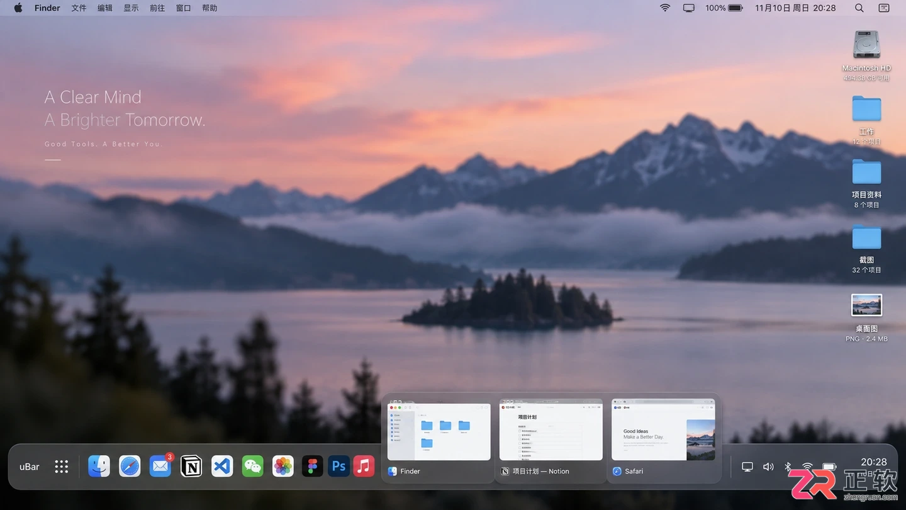Open Figma from uBar

click(313, 466)
